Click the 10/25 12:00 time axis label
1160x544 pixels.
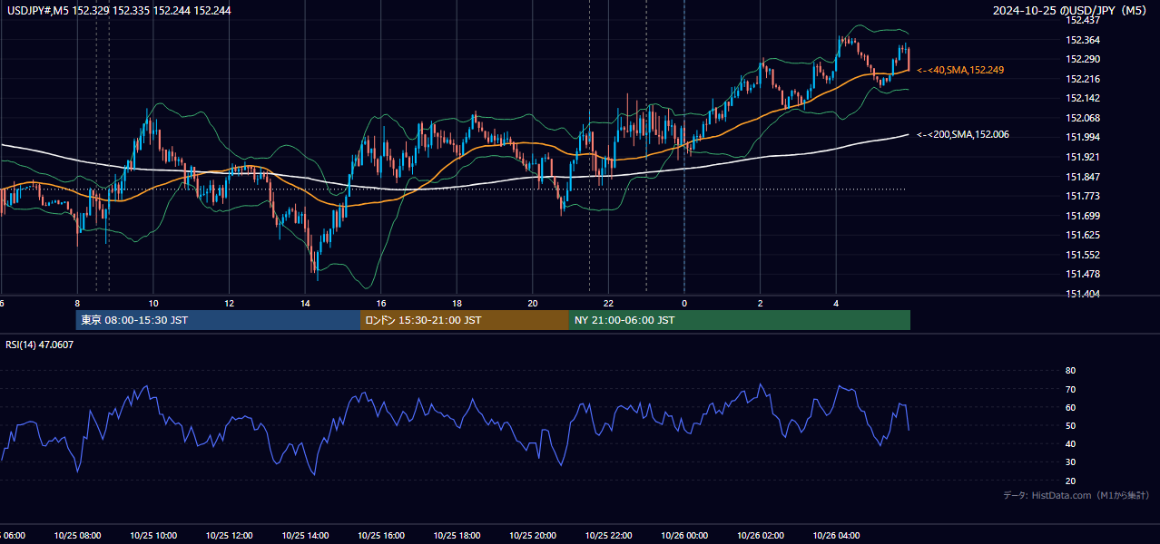coord(229,536)
